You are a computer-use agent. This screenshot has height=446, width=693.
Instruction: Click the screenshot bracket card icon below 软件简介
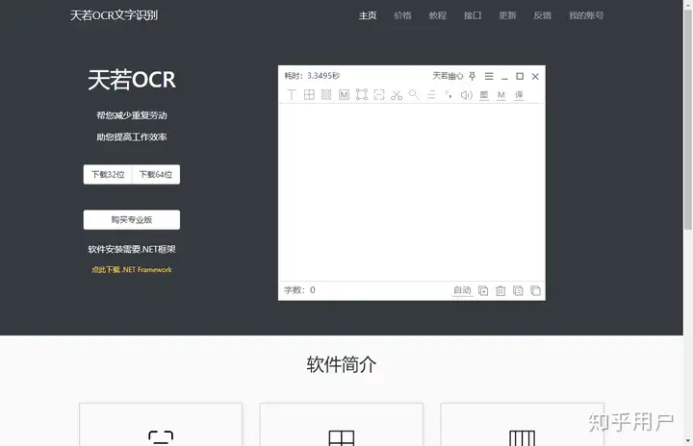coord(161,437)
